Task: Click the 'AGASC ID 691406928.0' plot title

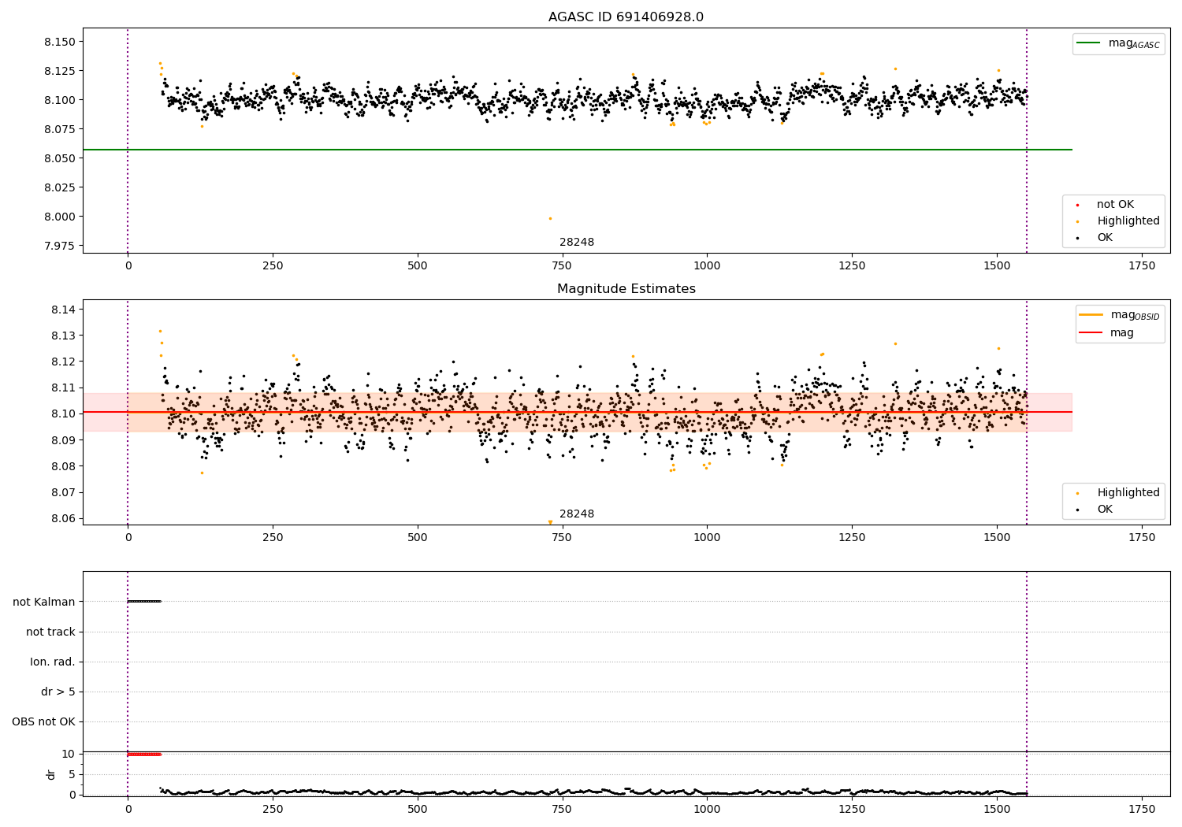Action: [x=626, y=17]
